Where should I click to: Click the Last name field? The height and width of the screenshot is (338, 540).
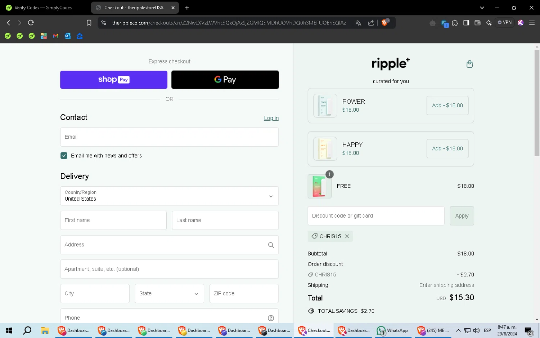[x=225, y=221]
